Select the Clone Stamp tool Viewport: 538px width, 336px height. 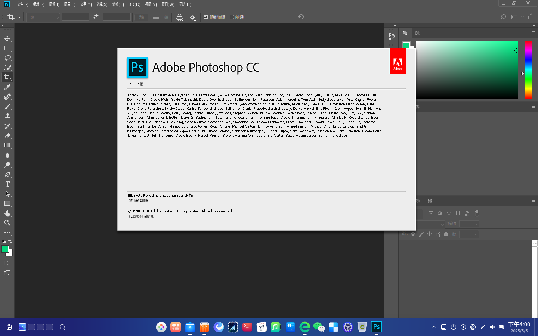[7, 116]
